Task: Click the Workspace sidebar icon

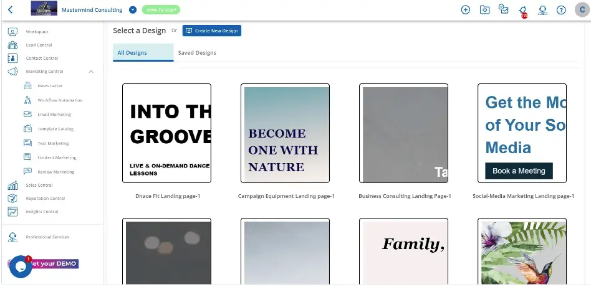Action: pos(12,32)
